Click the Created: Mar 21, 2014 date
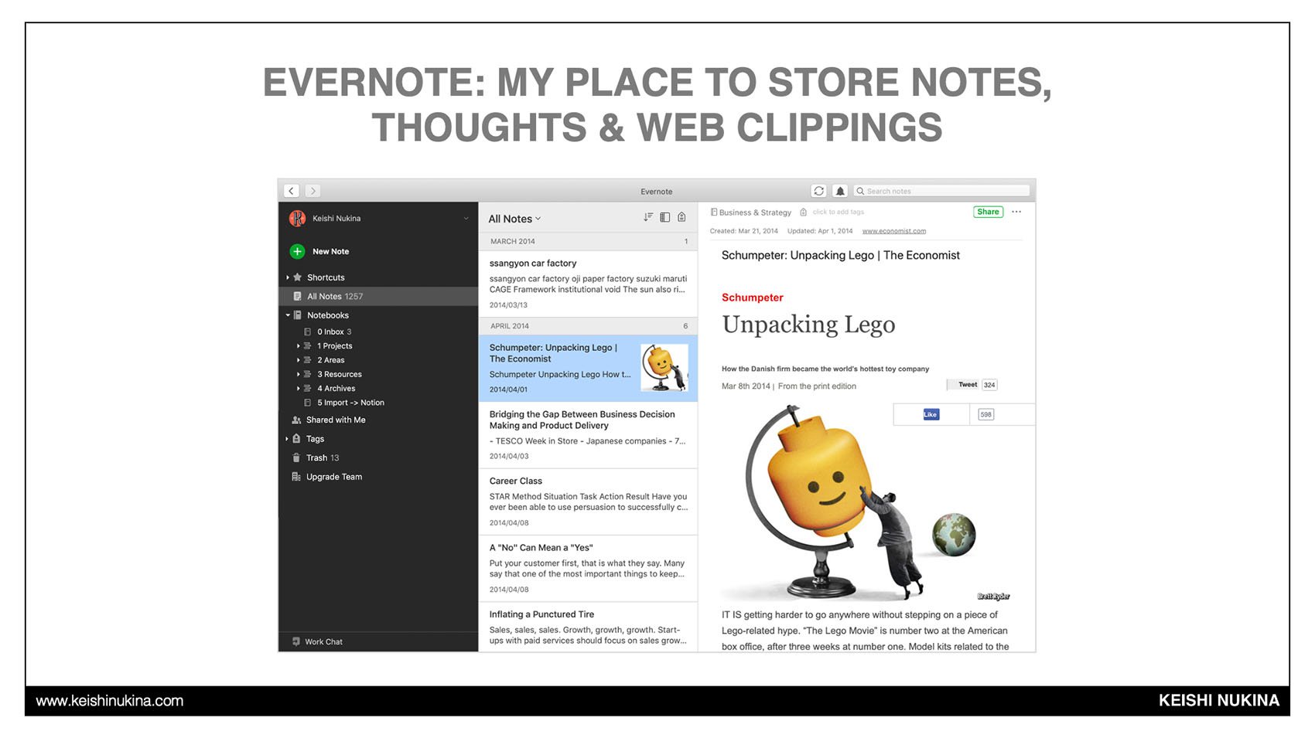 [x=743, y=231]
